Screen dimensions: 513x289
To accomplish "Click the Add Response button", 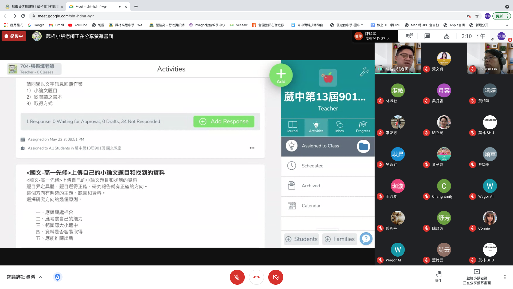I will pos(224,121).
